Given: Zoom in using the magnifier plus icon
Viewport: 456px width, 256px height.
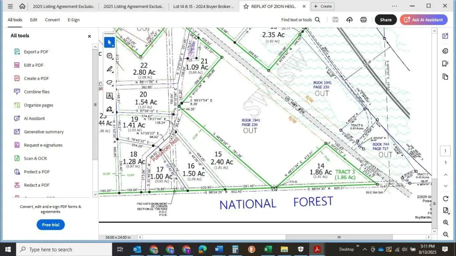Looking at the screenshot, I should 445,222.
